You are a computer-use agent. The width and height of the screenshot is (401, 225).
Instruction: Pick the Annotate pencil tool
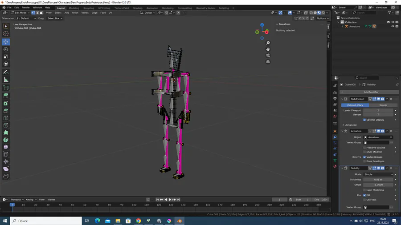coord(6,72)
